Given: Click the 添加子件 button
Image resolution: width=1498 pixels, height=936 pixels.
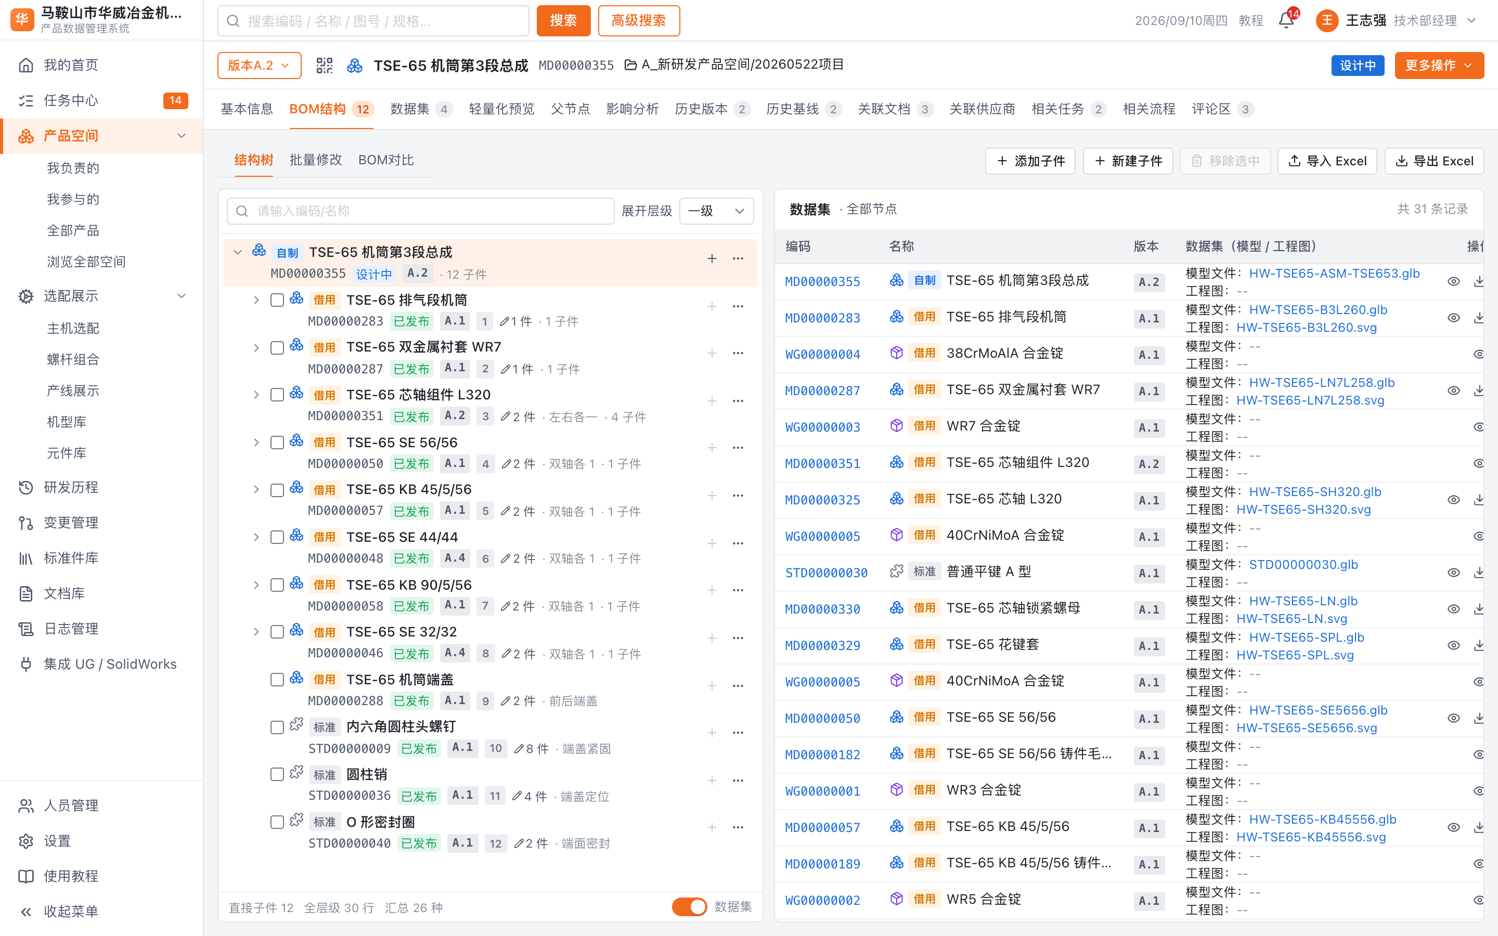Looking at the screenshot, I should [1030, 161].
